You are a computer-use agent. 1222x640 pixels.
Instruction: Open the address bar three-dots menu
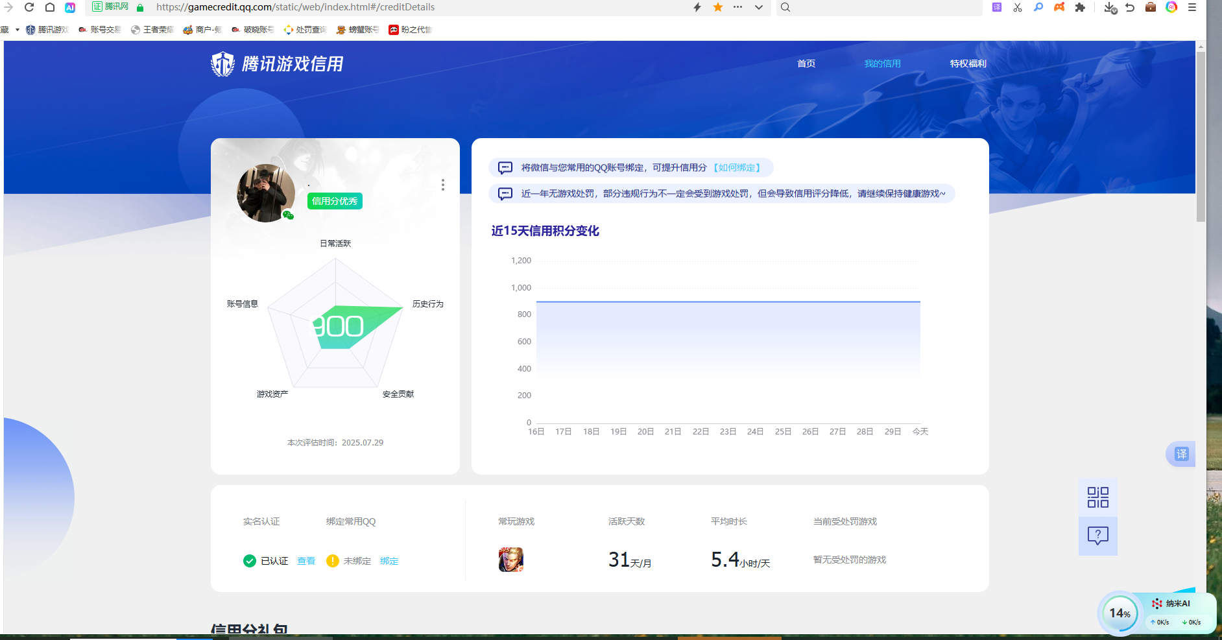(738, 7)
